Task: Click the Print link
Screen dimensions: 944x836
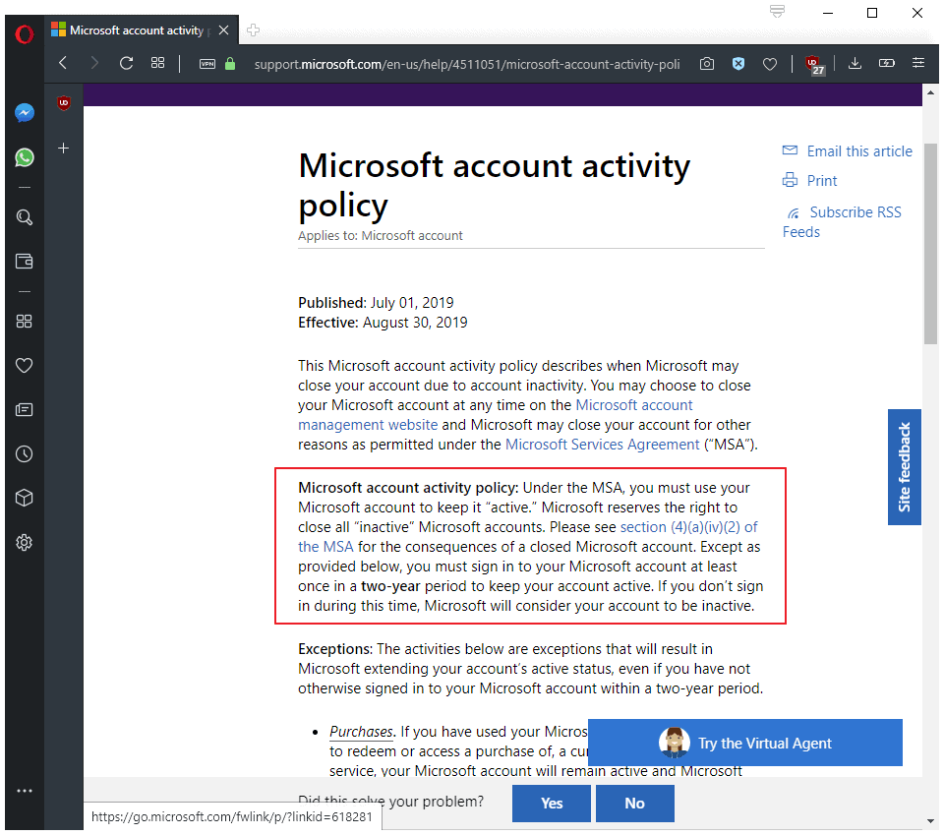Action: (x=809, y=181)
